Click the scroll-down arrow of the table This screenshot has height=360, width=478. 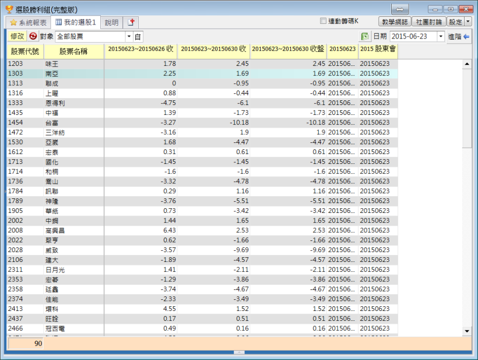466,331
